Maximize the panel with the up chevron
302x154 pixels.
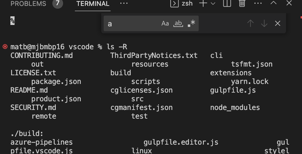[273, 4]
